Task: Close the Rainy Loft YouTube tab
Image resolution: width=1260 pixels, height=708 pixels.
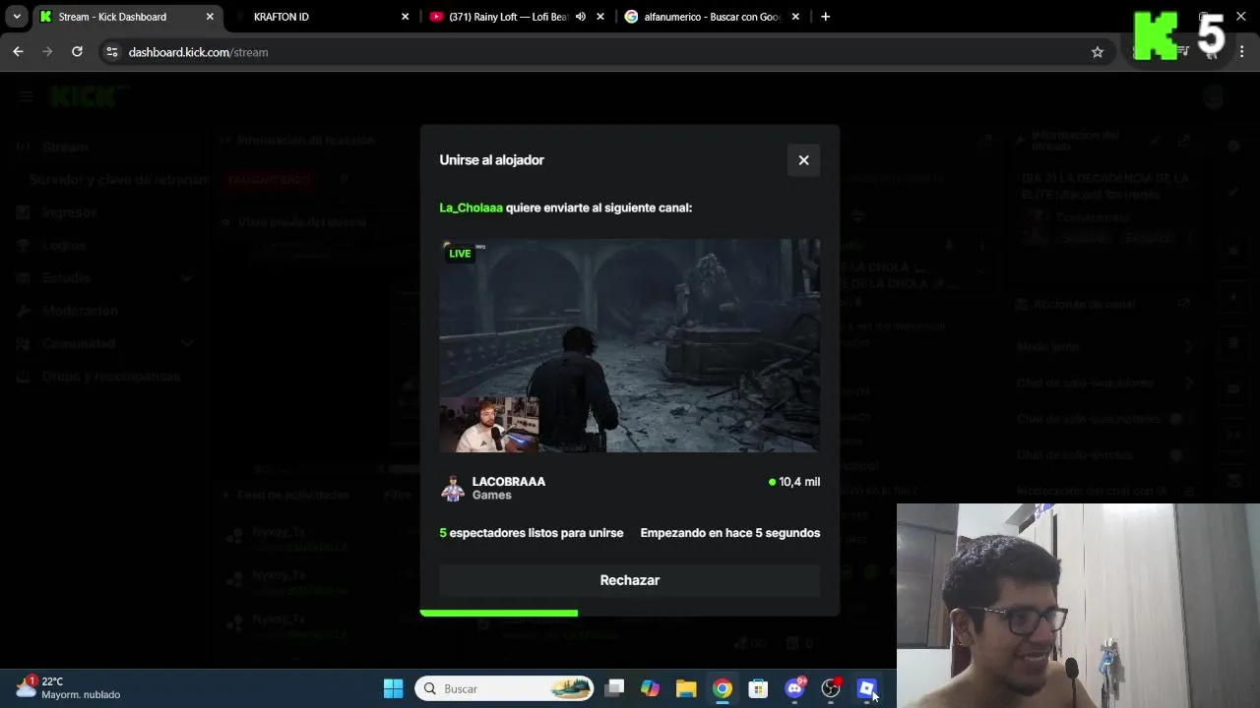Action: coord(599,17)
